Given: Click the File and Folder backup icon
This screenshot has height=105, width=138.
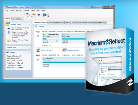Looking at the screenshot, I should click(9, 40).
